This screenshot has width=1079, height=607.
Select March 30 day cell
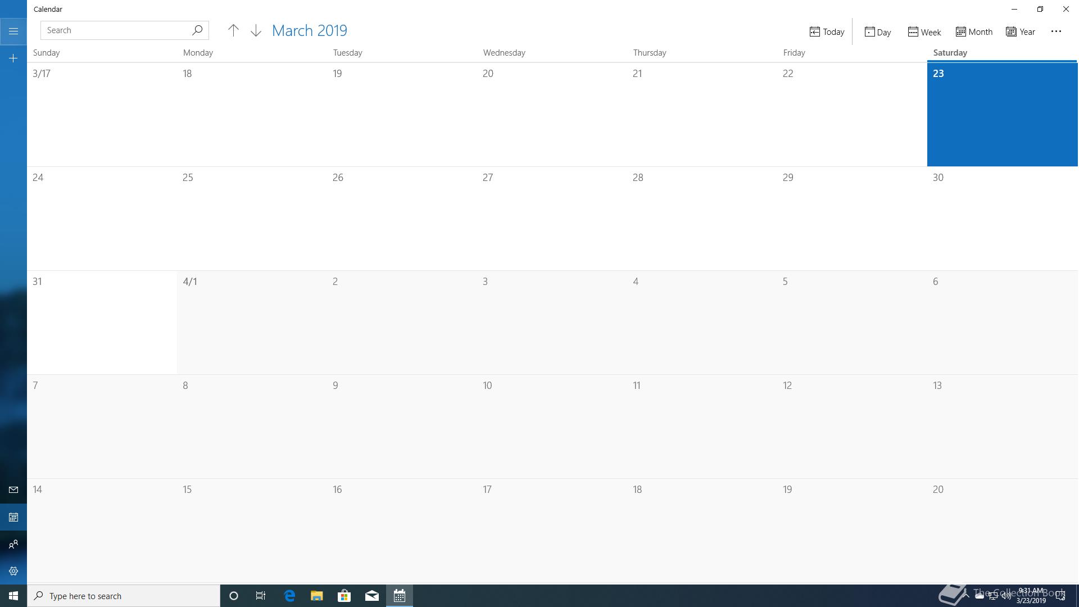coord(1002,219)
